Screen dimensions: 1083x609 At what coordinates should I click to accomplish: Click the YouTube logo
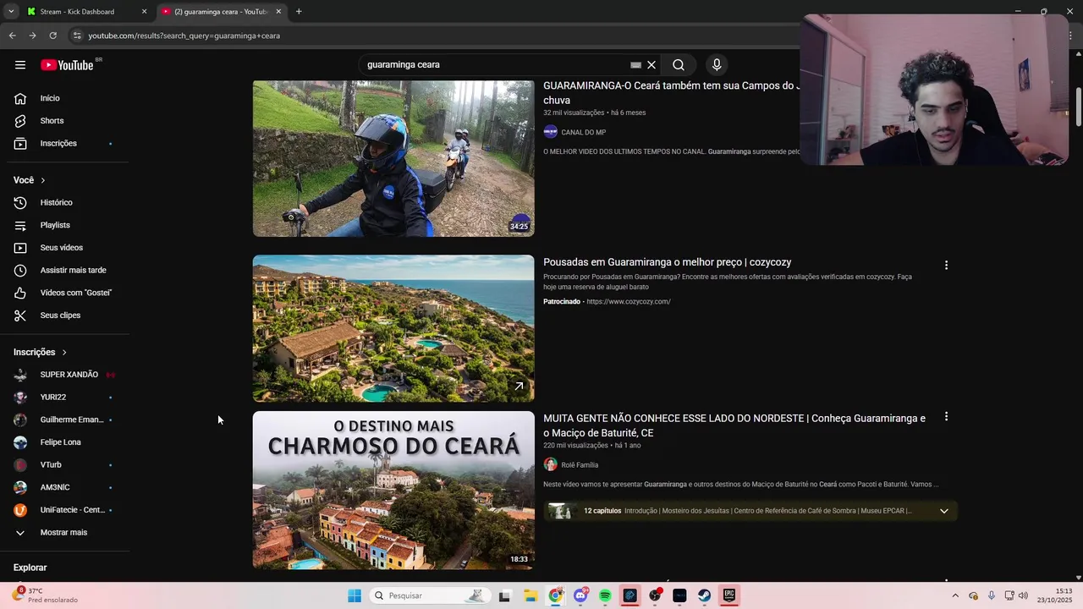click(x=68, y=65)
